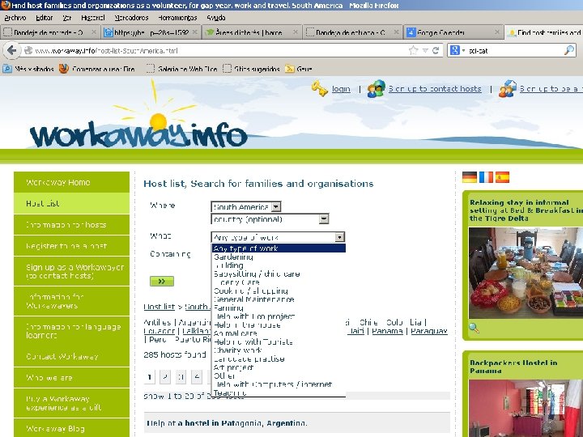Select Language practise option
583x437 pixels.
pyautogui.click(x=249, y=359)
